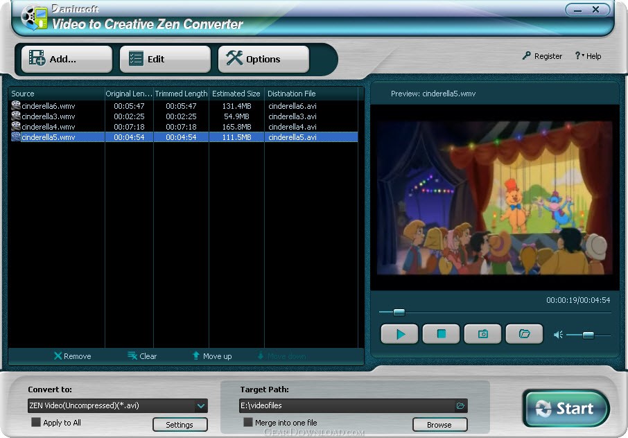Click the film icon beside cinderella4.wmv
This screenshot has width=628, height=438.
(16, 126)
